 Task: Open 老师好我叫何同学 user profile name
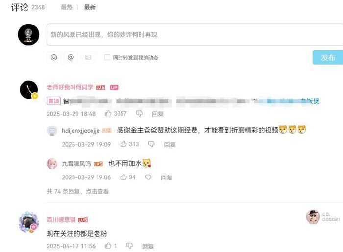click(x=70, y=87)
